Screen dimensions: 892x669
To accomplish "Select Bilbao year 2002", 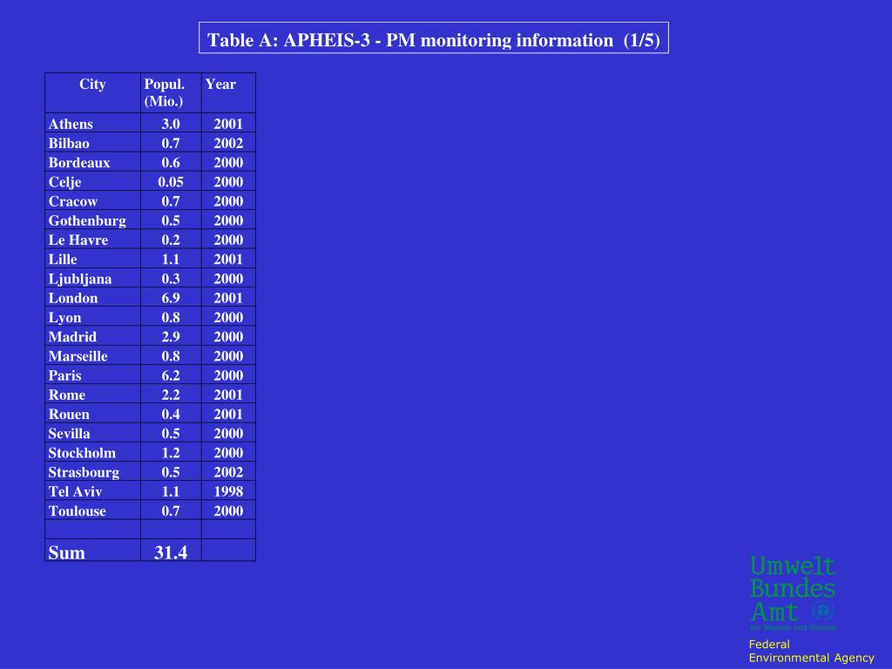I will click(x=228, y=143).
